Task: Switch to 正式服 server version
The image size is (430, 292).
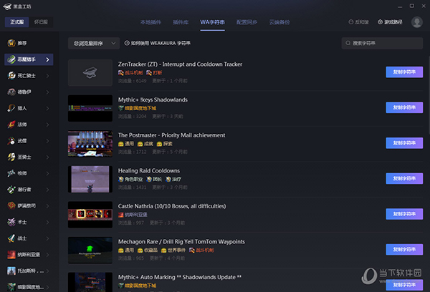Action: coord(16,22)
